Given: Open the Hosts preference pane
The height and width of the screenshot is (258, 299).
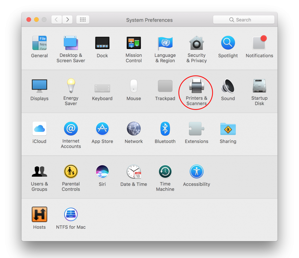Looking at the screenshot, I should click(x=39, y=214).
